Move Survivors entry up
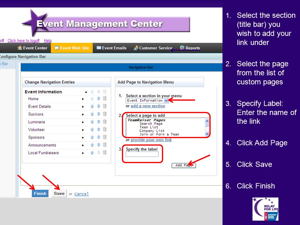 pyautogui.click(x=92, y=114)
